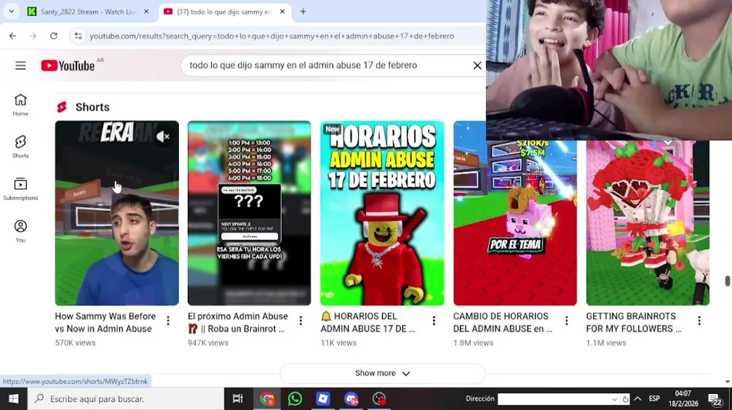Open Task View on the taskbar

click(238, 399)
